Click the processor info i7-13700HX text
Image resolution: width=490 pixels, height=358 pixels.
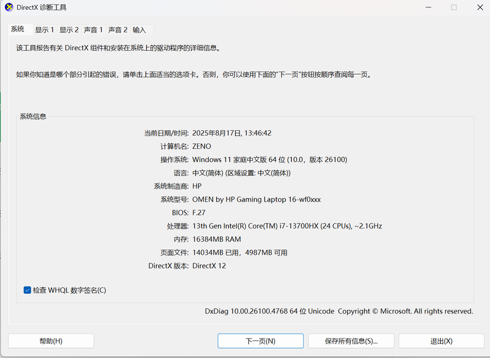pyautogui.click(x=287, y=226)
